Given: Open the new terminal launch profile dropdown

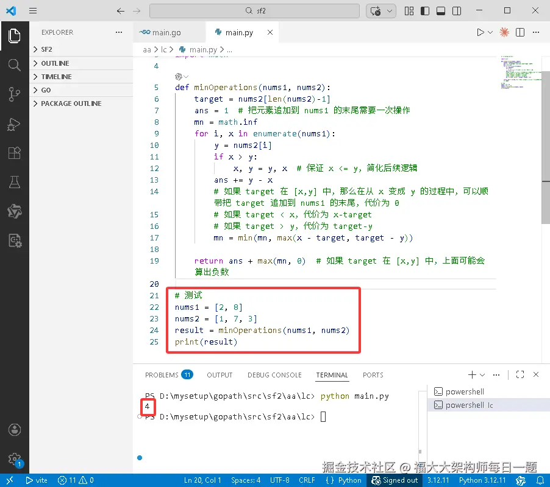Looking at the screenshot, I should (482, 374).
